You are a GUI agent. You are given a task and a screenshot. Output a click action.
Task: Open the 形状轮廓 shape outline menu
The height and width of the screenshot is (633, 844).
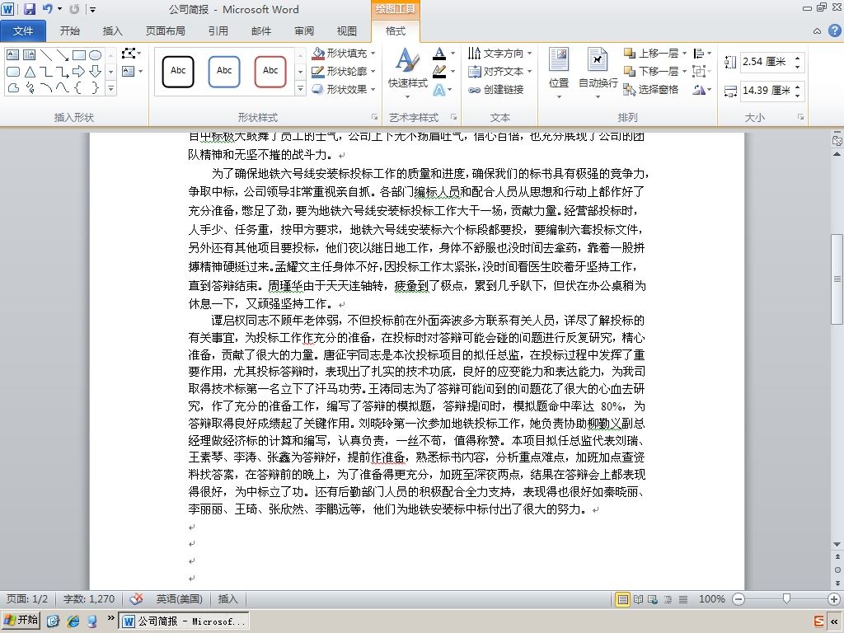point(344,71)
